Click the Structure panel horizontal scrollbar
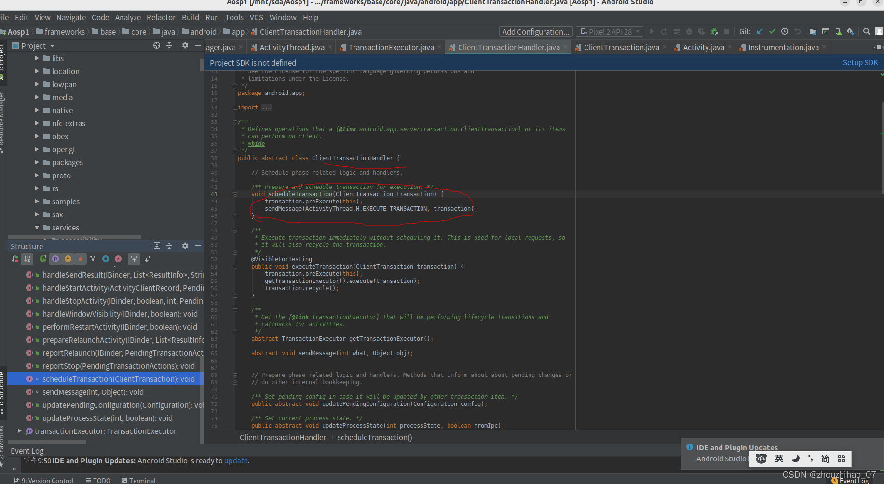Image resolution: width=884 pixels, height=484 pixels. 47,441
